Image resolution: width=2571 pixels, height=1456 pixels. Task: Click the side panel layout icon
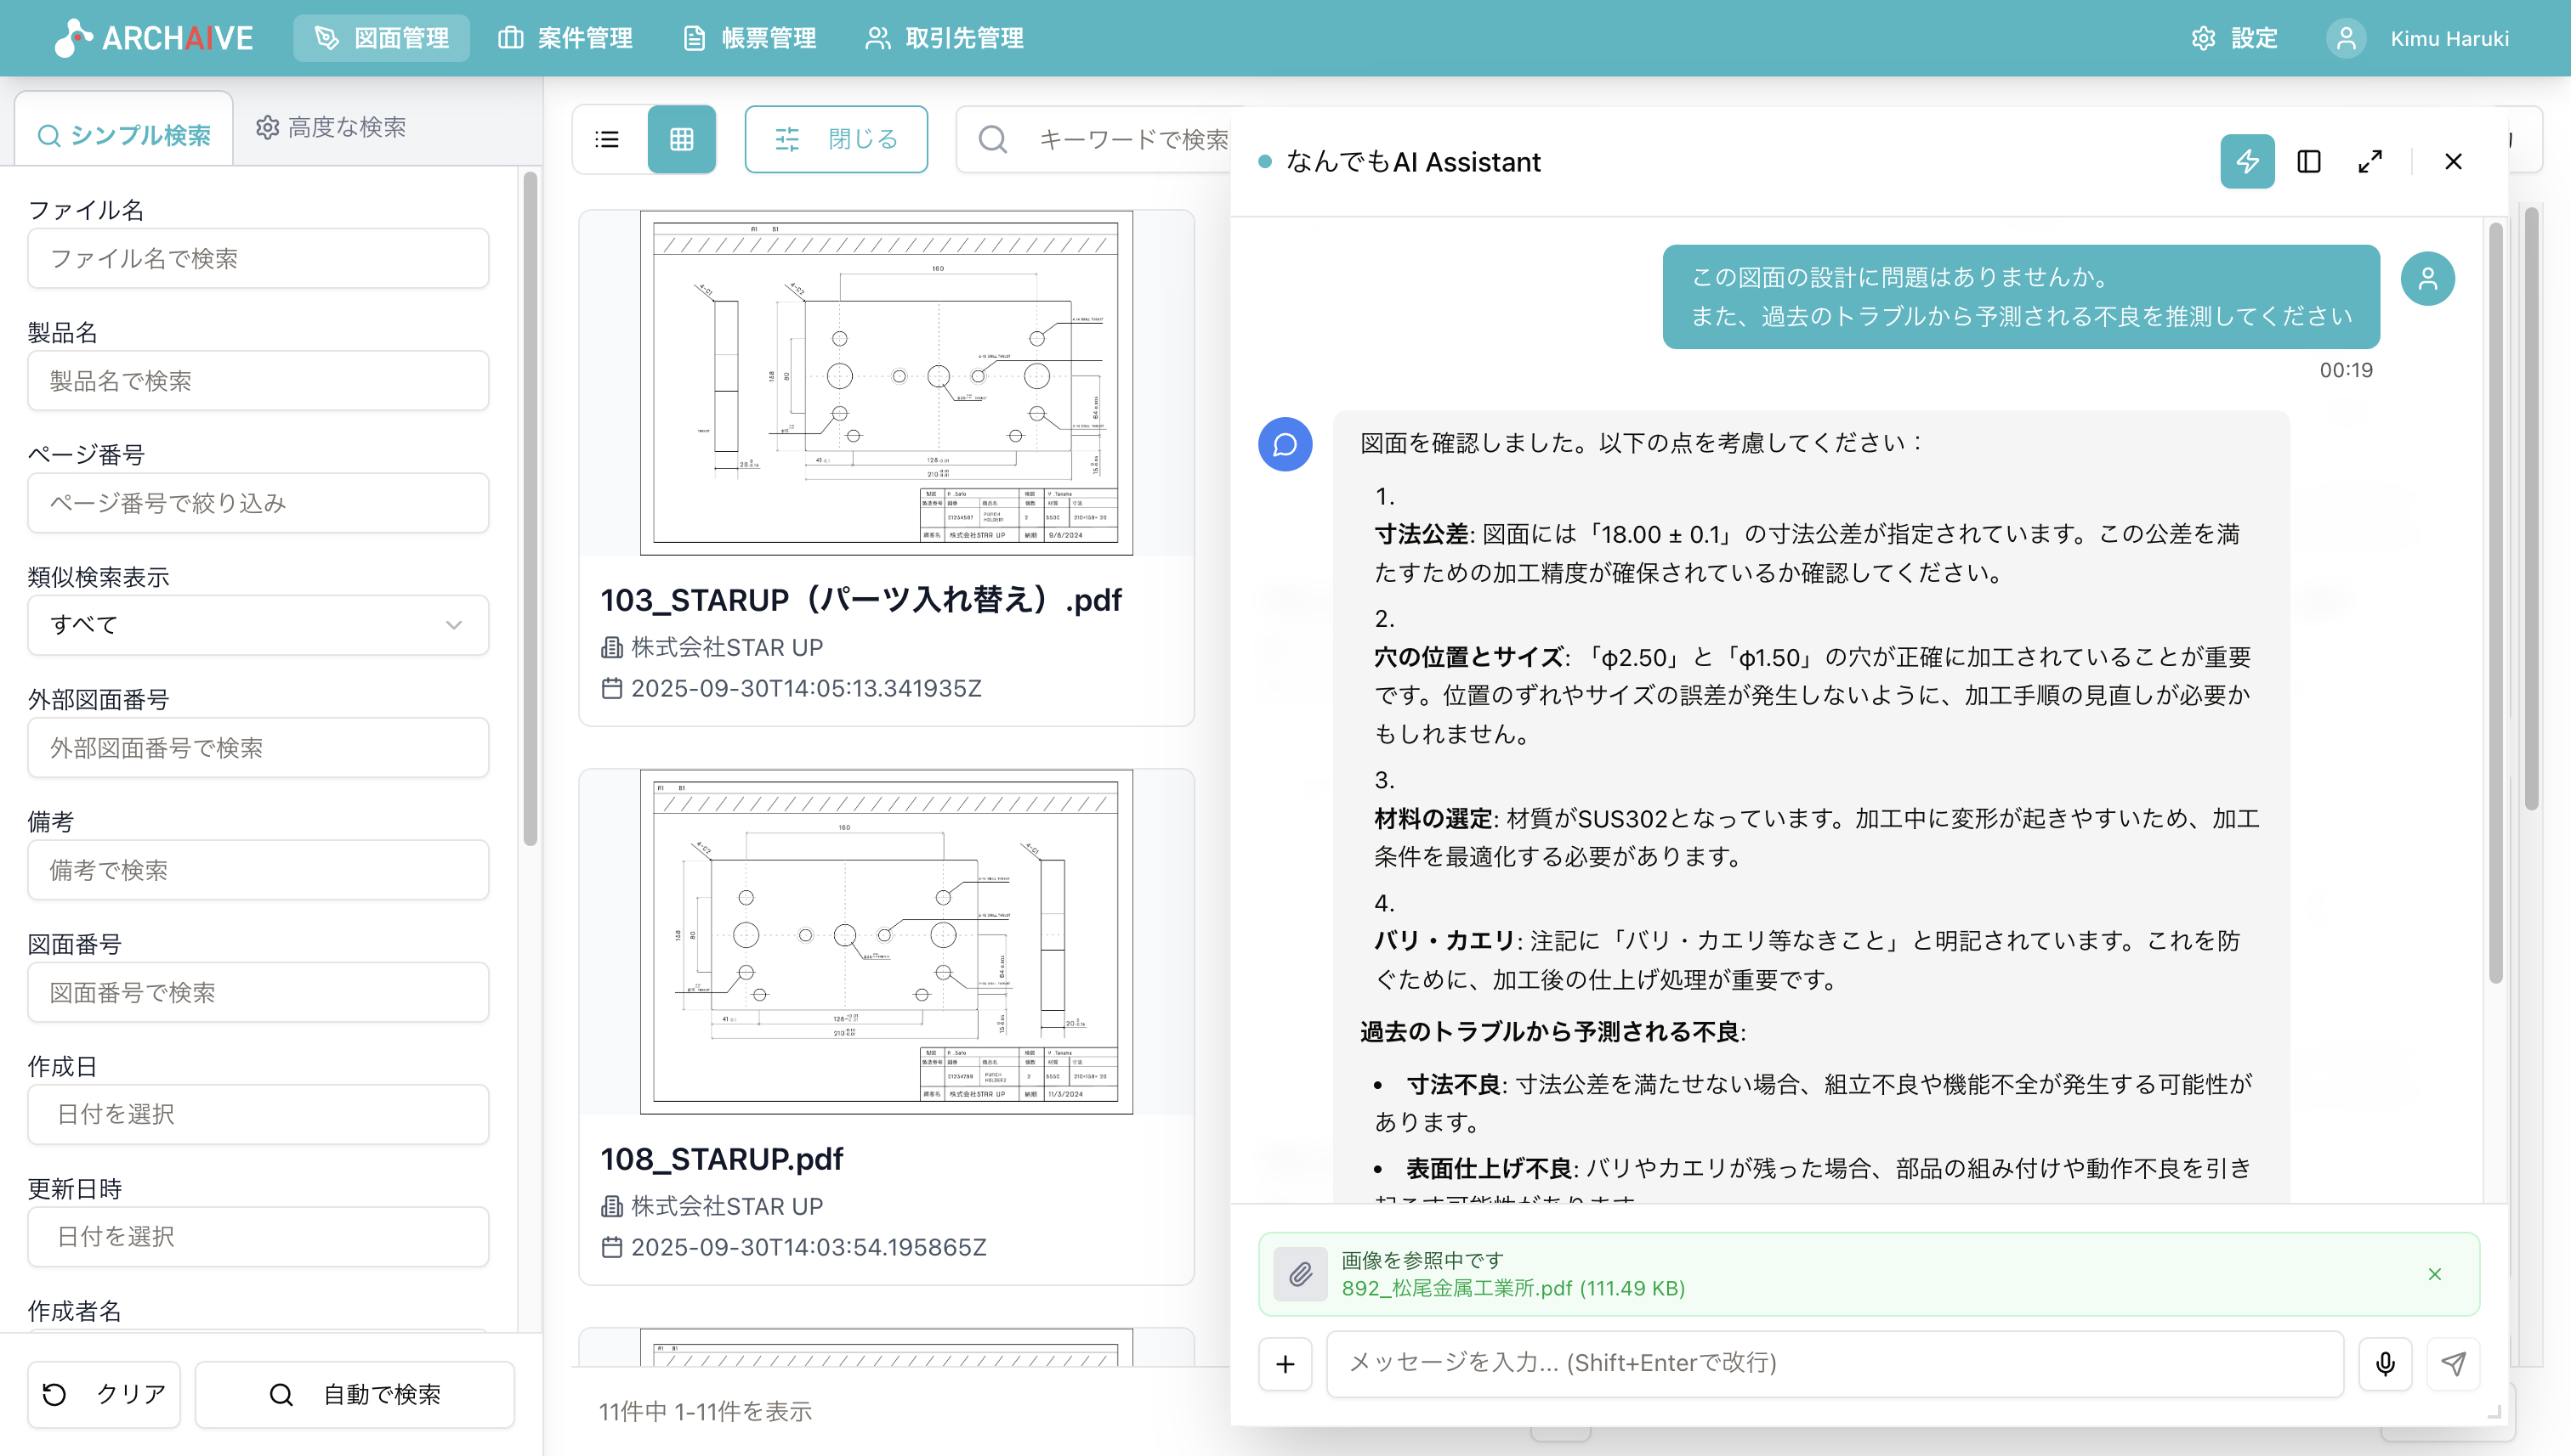2309,161
